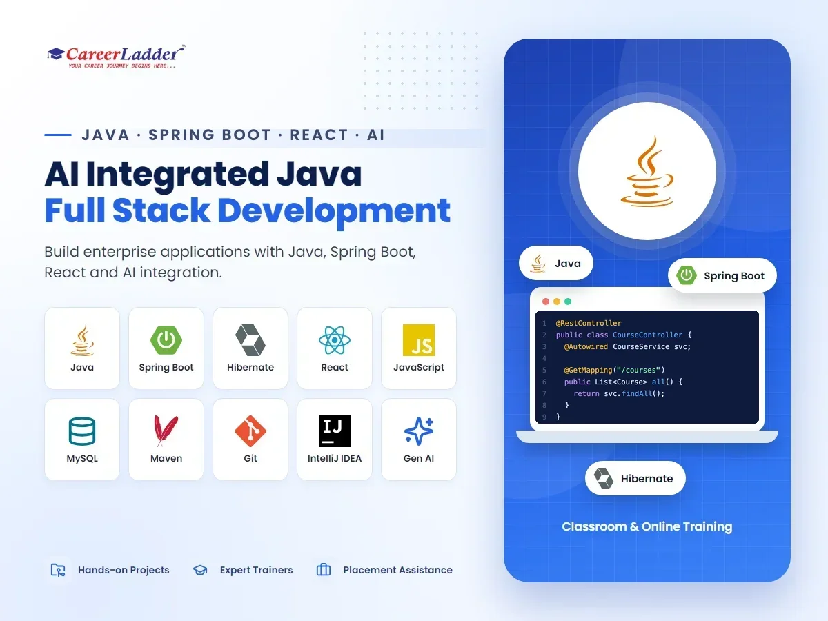Screen dimensions: 828x621
Task: Click the "Classroom & Online Training" text
Action: (x=647, y=526)
